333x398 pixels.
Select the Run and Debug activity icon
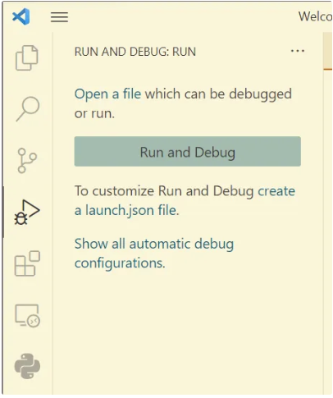coord(27,213)
